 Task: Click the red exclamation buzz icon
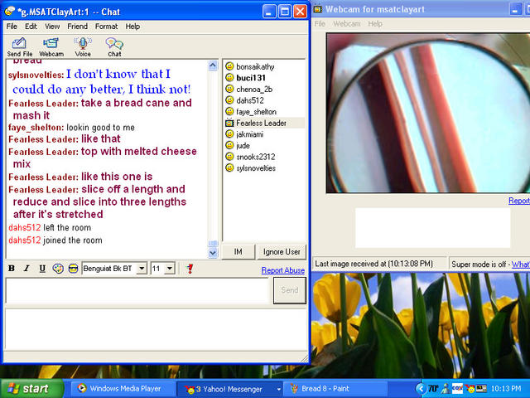click(x=190, y=269)
